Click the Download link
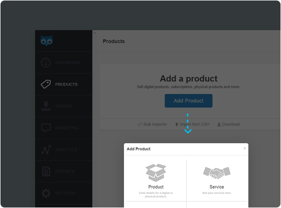 [x=228, y=125]
